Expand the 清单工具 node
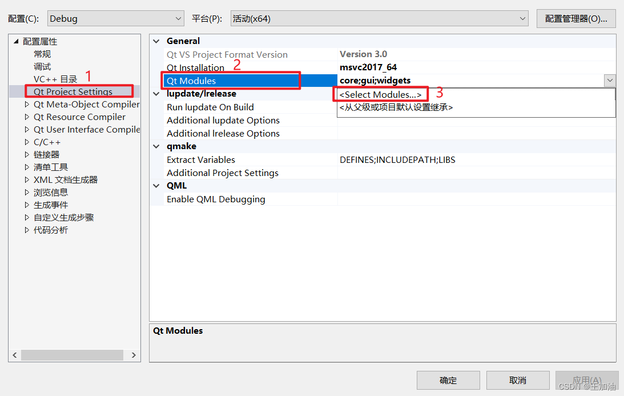This screenshot has height=396, width=624. pyautogui.click(x=27, y=167)
